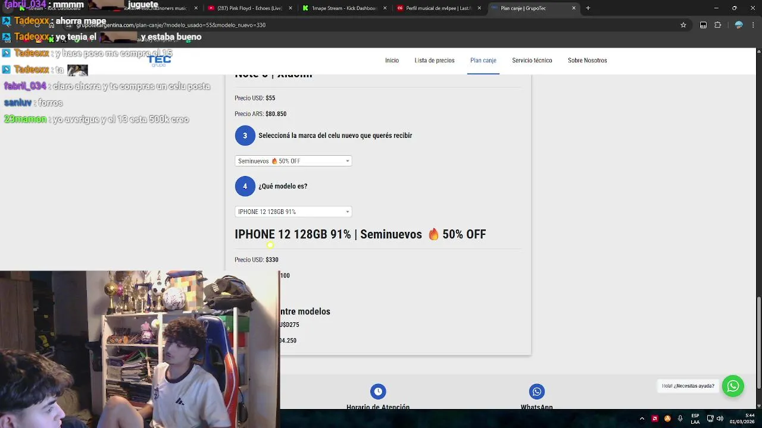Close the Pink Floyd - Echoes tab

pyautogui.click(x=292, y=8)
